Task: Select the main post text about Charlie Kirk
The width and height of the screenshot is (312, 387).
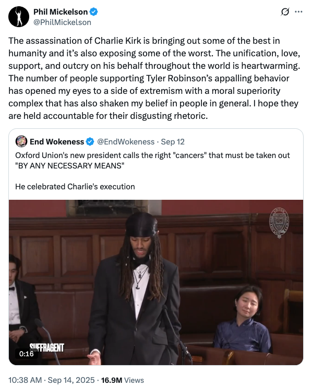Action: pyautogui.click(x=154, y=78)
